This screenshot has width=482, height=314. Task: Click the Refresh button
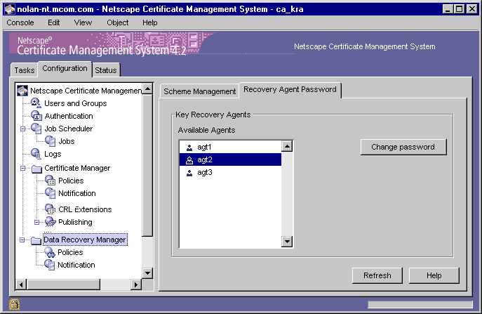tap(377, 275)
